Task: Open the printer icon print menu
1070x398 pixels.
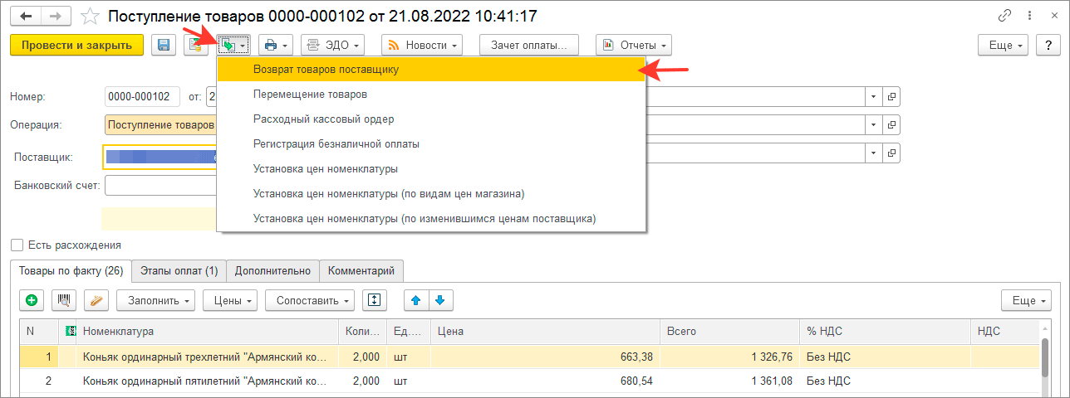Action: [276, 45]
